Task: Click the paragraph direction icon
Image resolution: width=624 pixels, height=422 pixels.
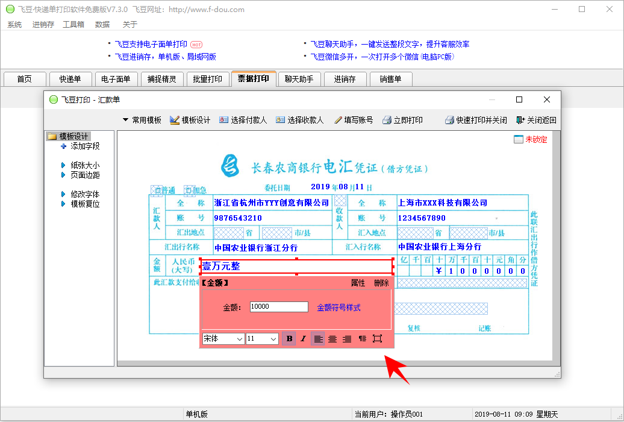Action: click(x=362, y=339)
